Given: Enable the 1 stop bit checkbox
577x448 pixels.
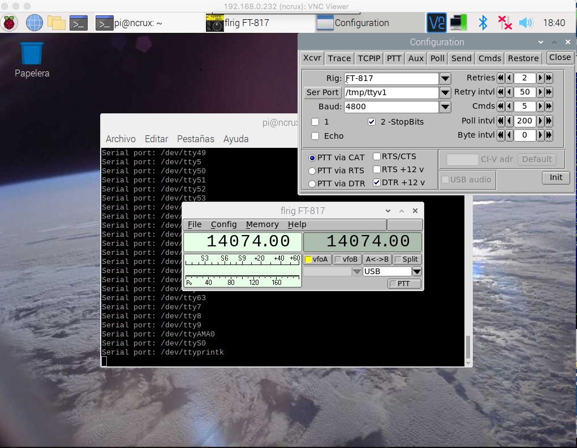Looking at the screenshot, I should (315, 122).
